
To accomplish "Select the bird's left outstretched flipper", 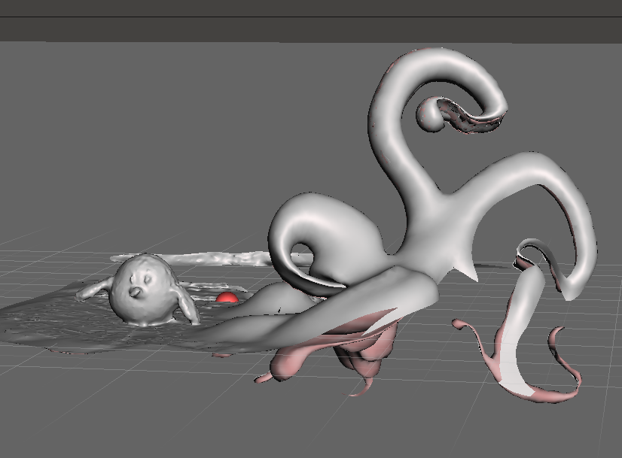I will pos(93,290).
